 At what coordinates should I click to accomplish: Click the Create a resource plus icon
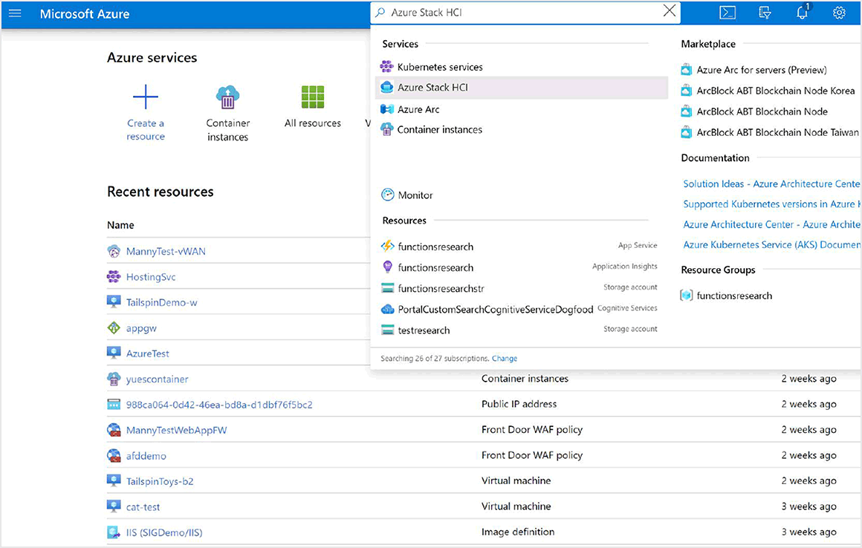[x=146, y=97]
